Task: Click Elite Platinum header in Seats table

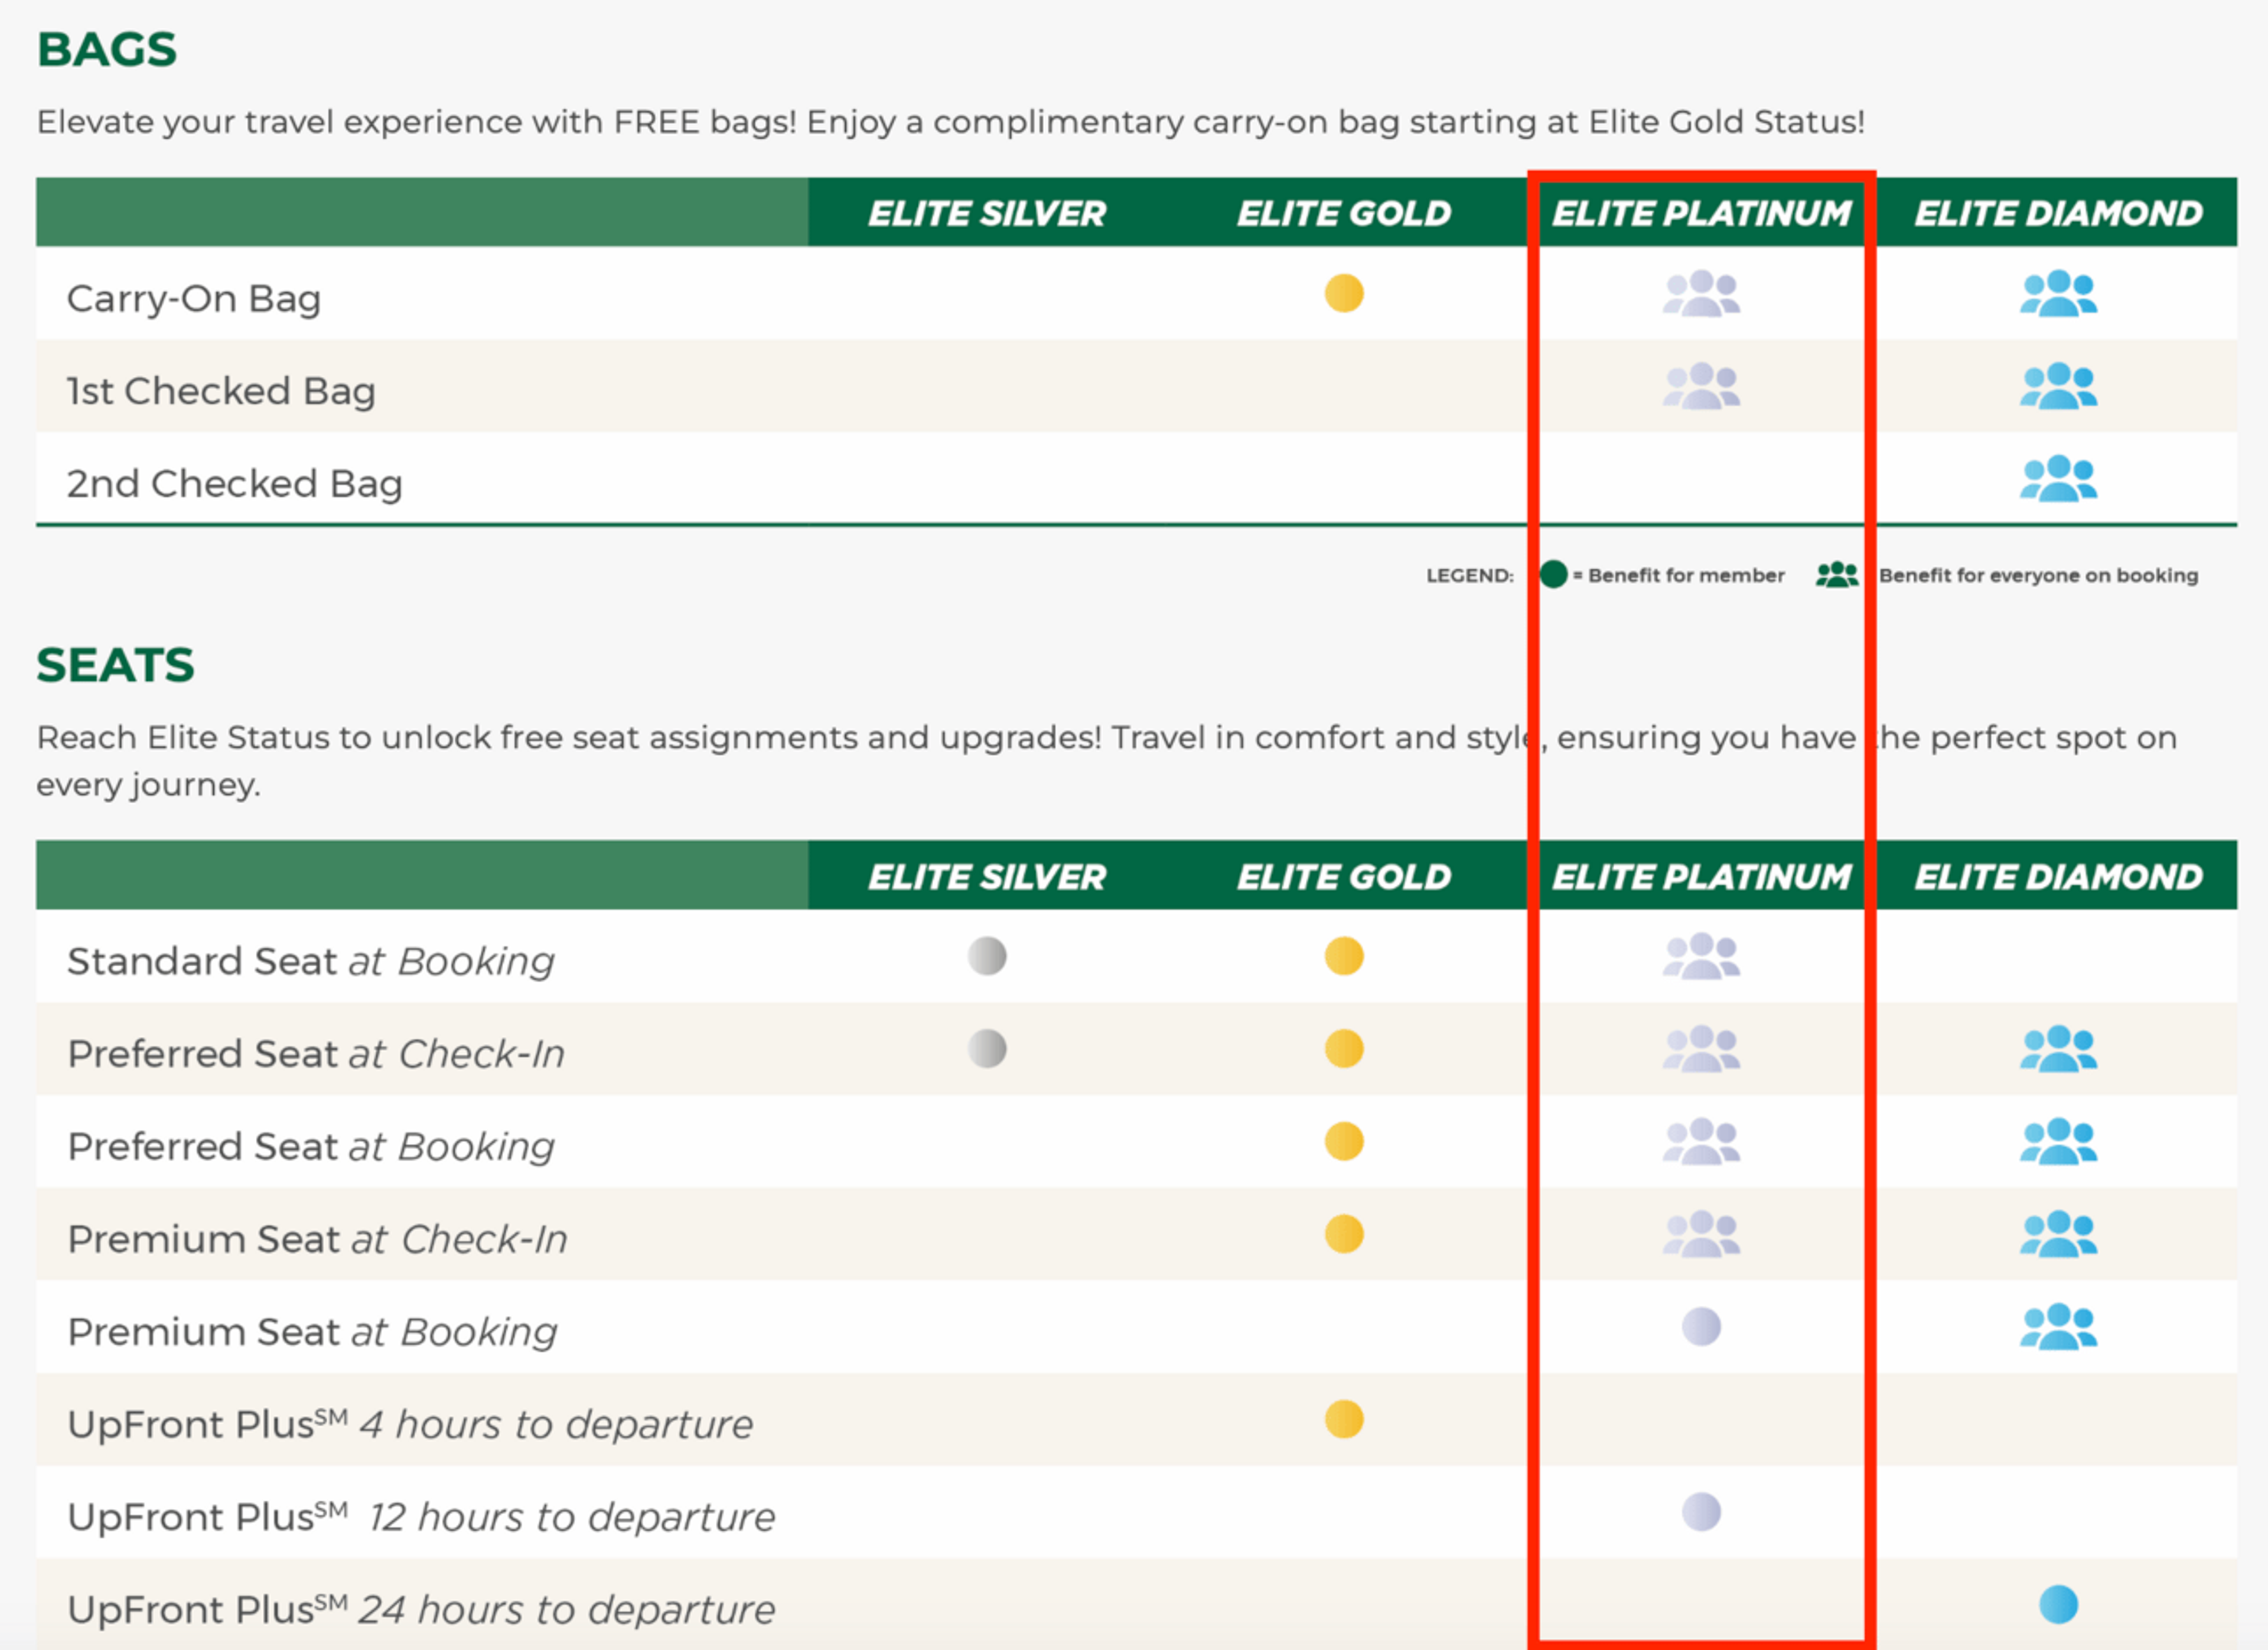Action: [1701, 877]
